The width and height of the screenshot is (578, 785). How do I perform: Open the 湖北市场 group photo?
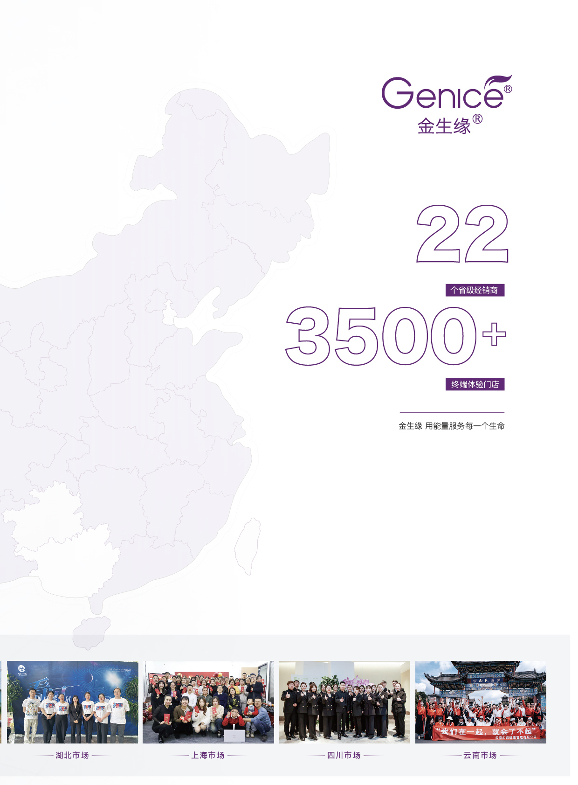coord(73,702)
